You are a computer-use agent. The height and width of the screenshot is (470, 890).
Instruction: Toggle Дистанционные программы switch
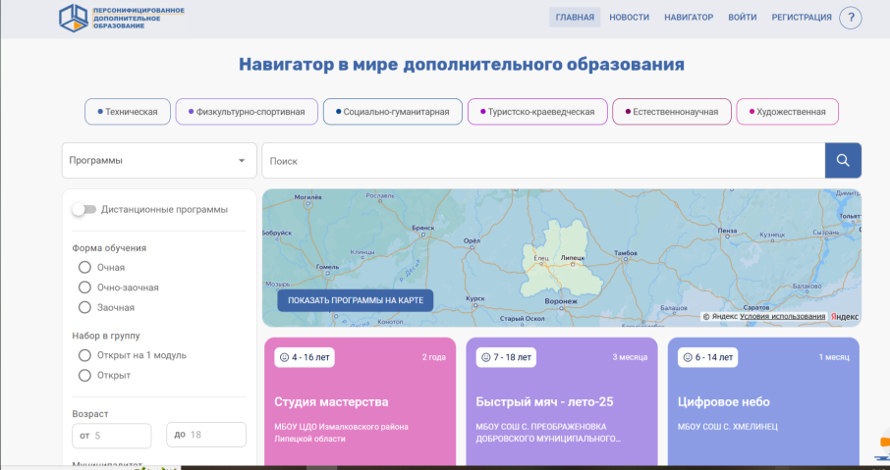coord(84,209)
